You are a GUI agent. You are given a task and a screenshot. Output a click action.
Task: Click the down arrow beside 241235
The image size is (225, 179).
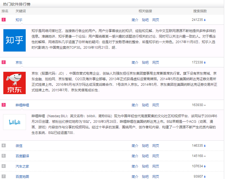point(205,20)
